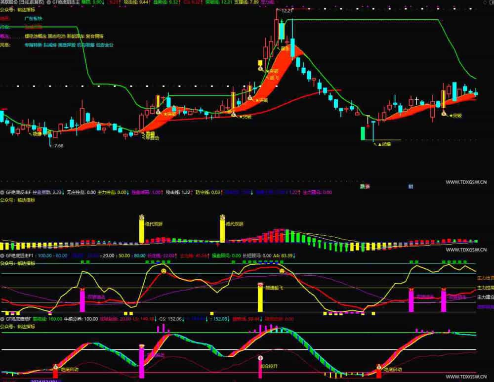This screenshot has height=382, width=494.
Task: Click the 英联股份 stock title in header
Action: [9, 2]
